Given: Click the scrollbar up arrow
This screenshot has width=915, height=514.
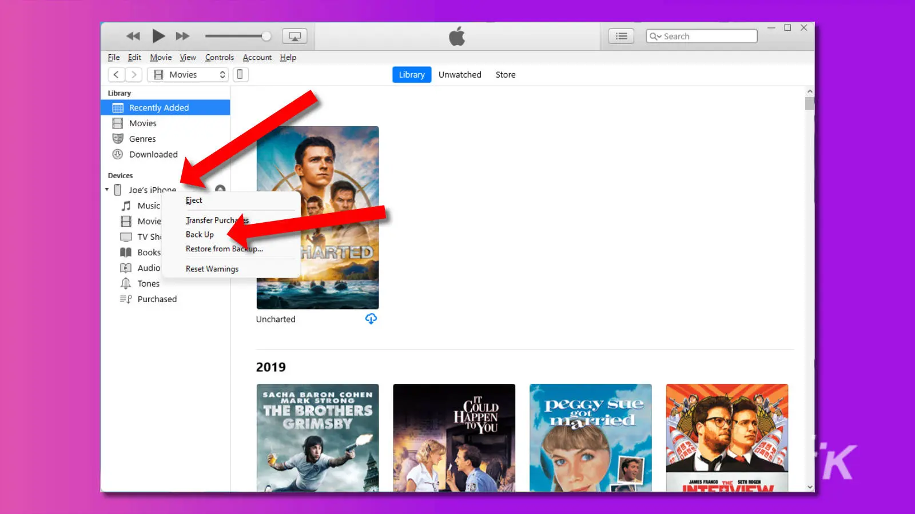Looking at the screenshot, I should pyautogui.click(x=810, y=91).
